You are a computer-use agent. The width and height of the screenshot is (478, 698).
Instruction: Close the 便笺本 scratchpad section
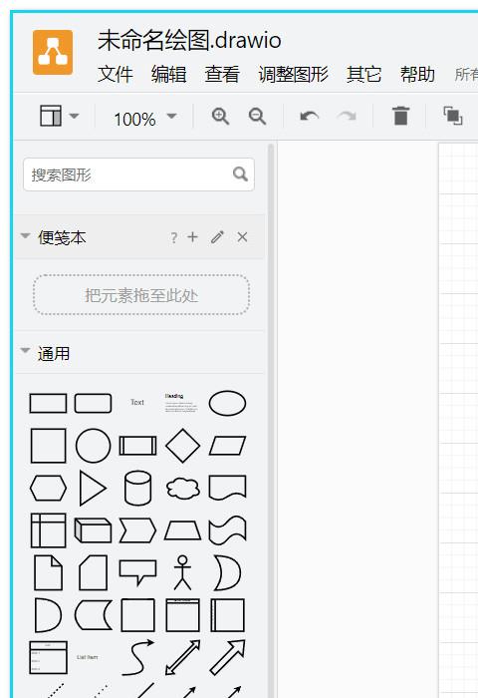pos(242,237)
